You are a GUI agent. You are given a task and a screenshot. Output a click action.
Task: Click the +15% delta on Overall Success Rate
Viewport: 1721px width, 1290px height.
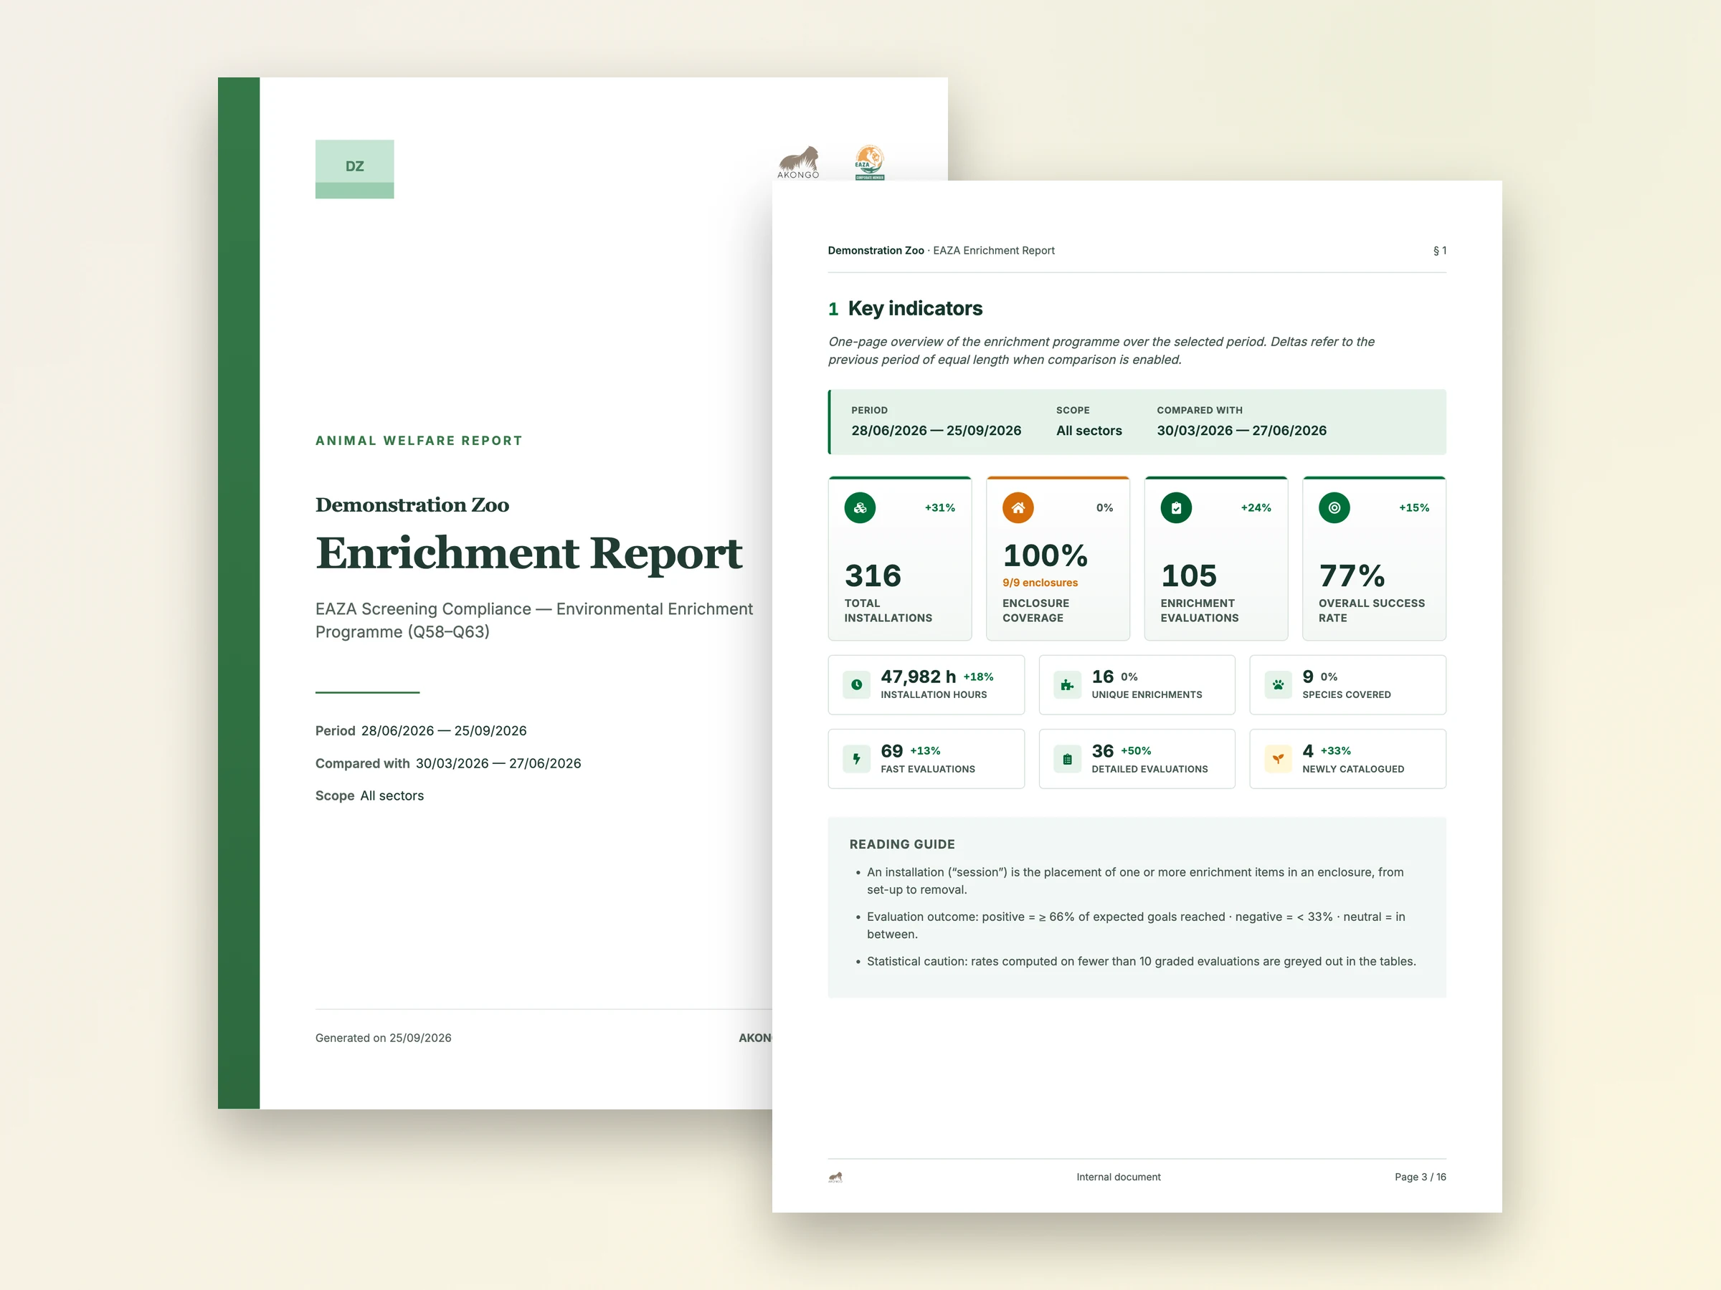tap(1413, 507)
